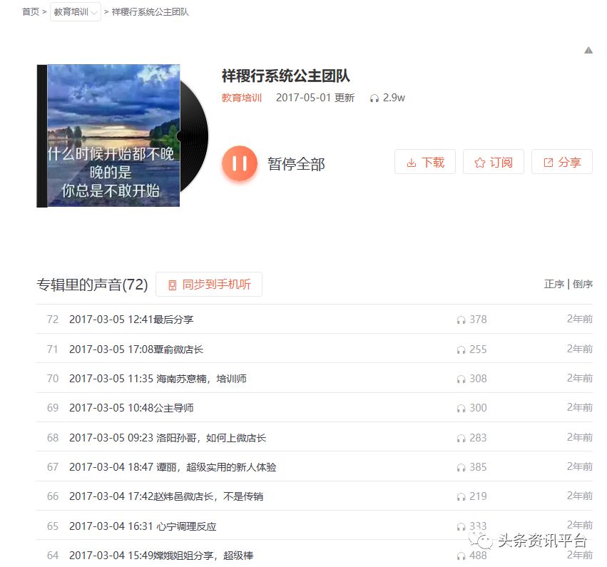Sort tracks in 正序 ascending order
Screen dimensions: 607x567
click(x=554, y=284)
